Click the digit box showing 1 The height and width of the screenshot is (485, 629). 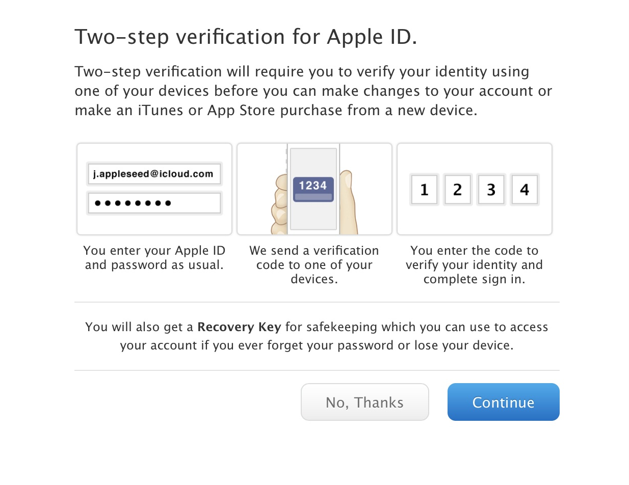[x=424, y=190]
